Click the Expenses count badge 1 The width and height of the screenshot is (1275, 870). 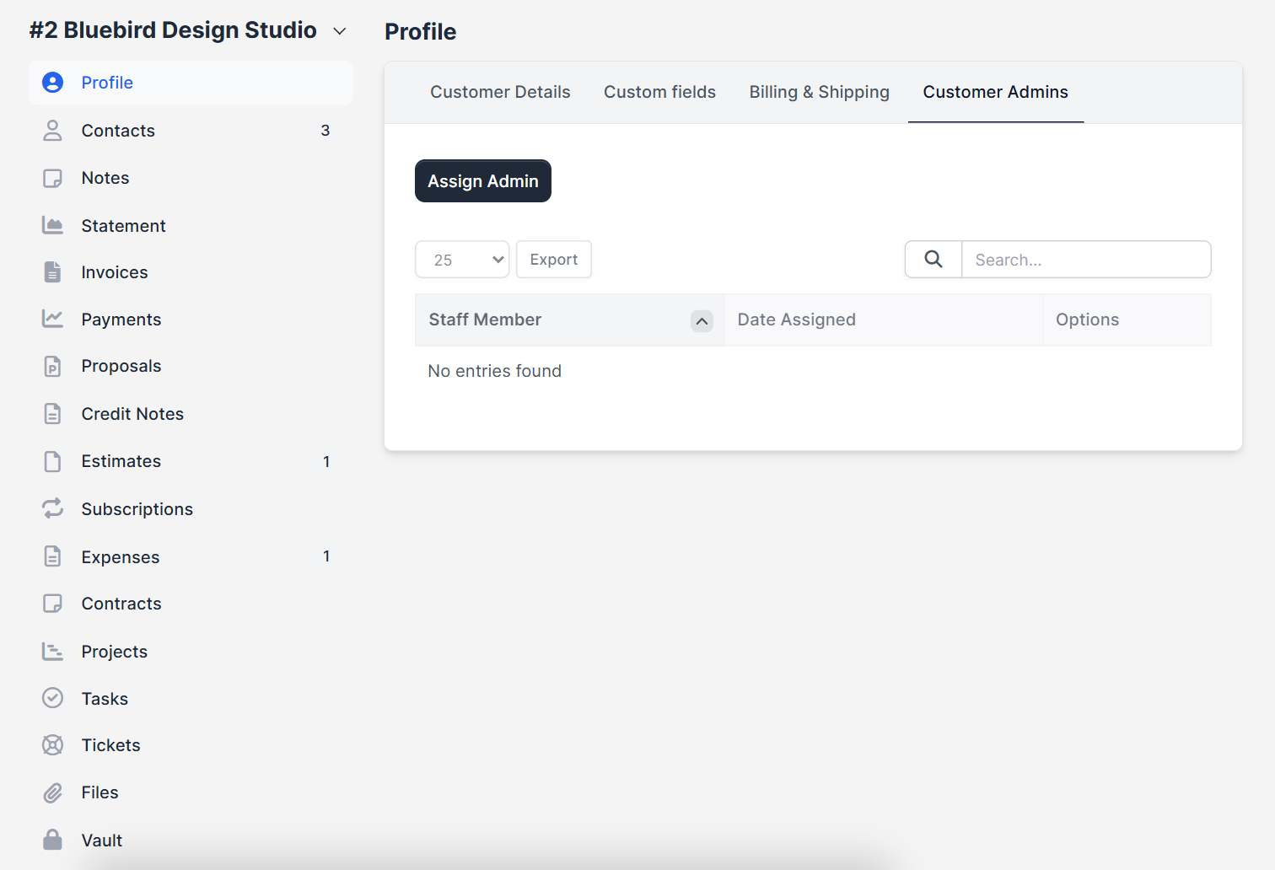326,556
